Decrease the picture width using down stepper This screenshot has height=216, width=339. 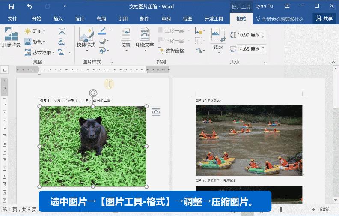[x=263, y=51]
